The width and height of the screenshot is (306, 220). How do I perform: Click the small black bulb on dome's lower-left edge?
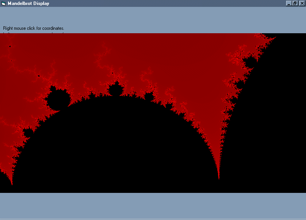(x=28, y=133)
